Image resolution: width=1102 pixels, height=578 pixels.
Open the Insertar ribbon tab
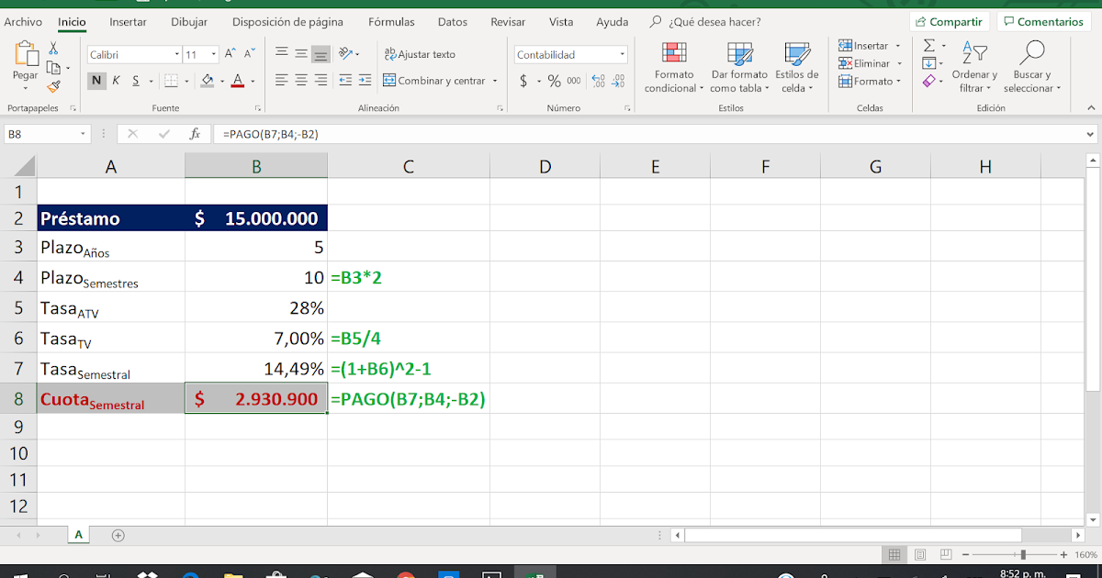point(128,21)
